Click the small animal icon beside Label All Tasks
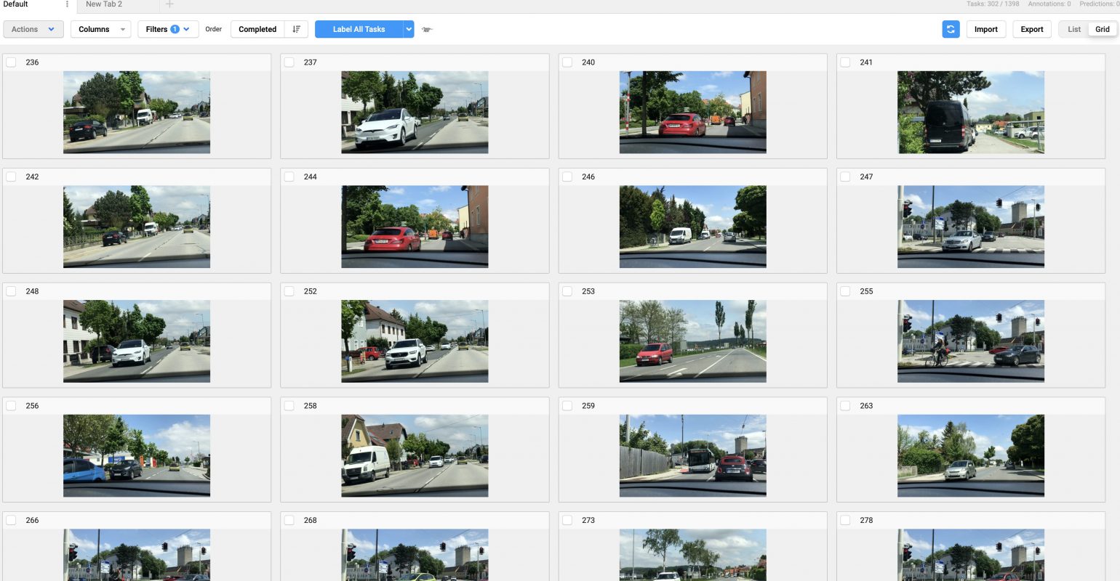The height and width of the screenshot is (581, 1120). click(428, 30)
